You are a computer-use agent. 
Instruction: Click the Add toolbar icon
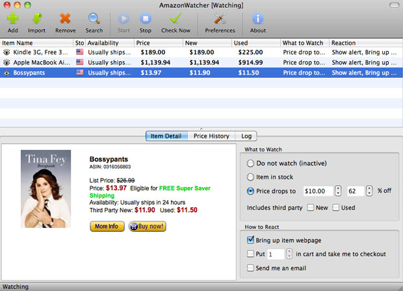(12, 19)
